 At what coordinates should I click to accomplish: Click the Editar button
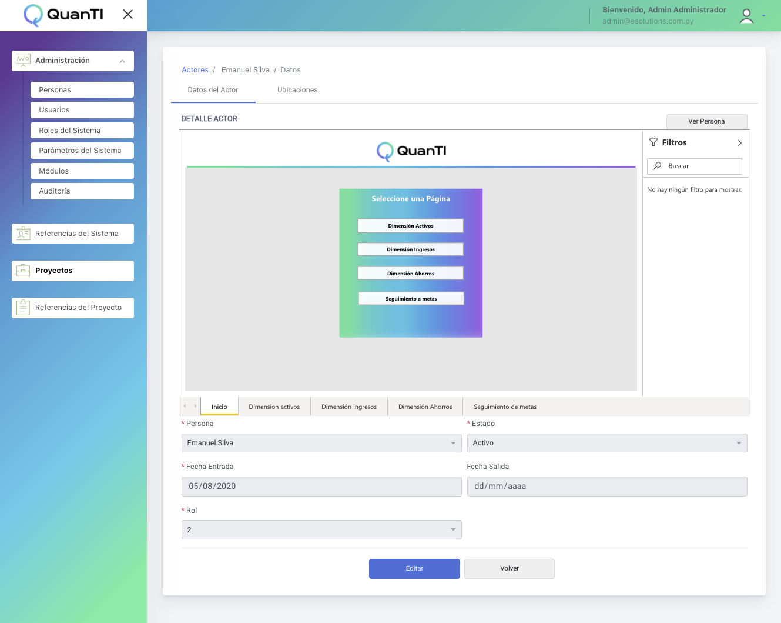tap(414, 569)
